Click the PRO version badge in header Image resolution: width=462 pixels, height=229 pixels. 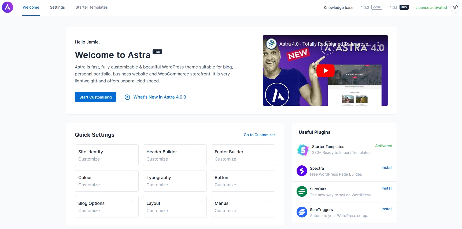tap(404, 7)
